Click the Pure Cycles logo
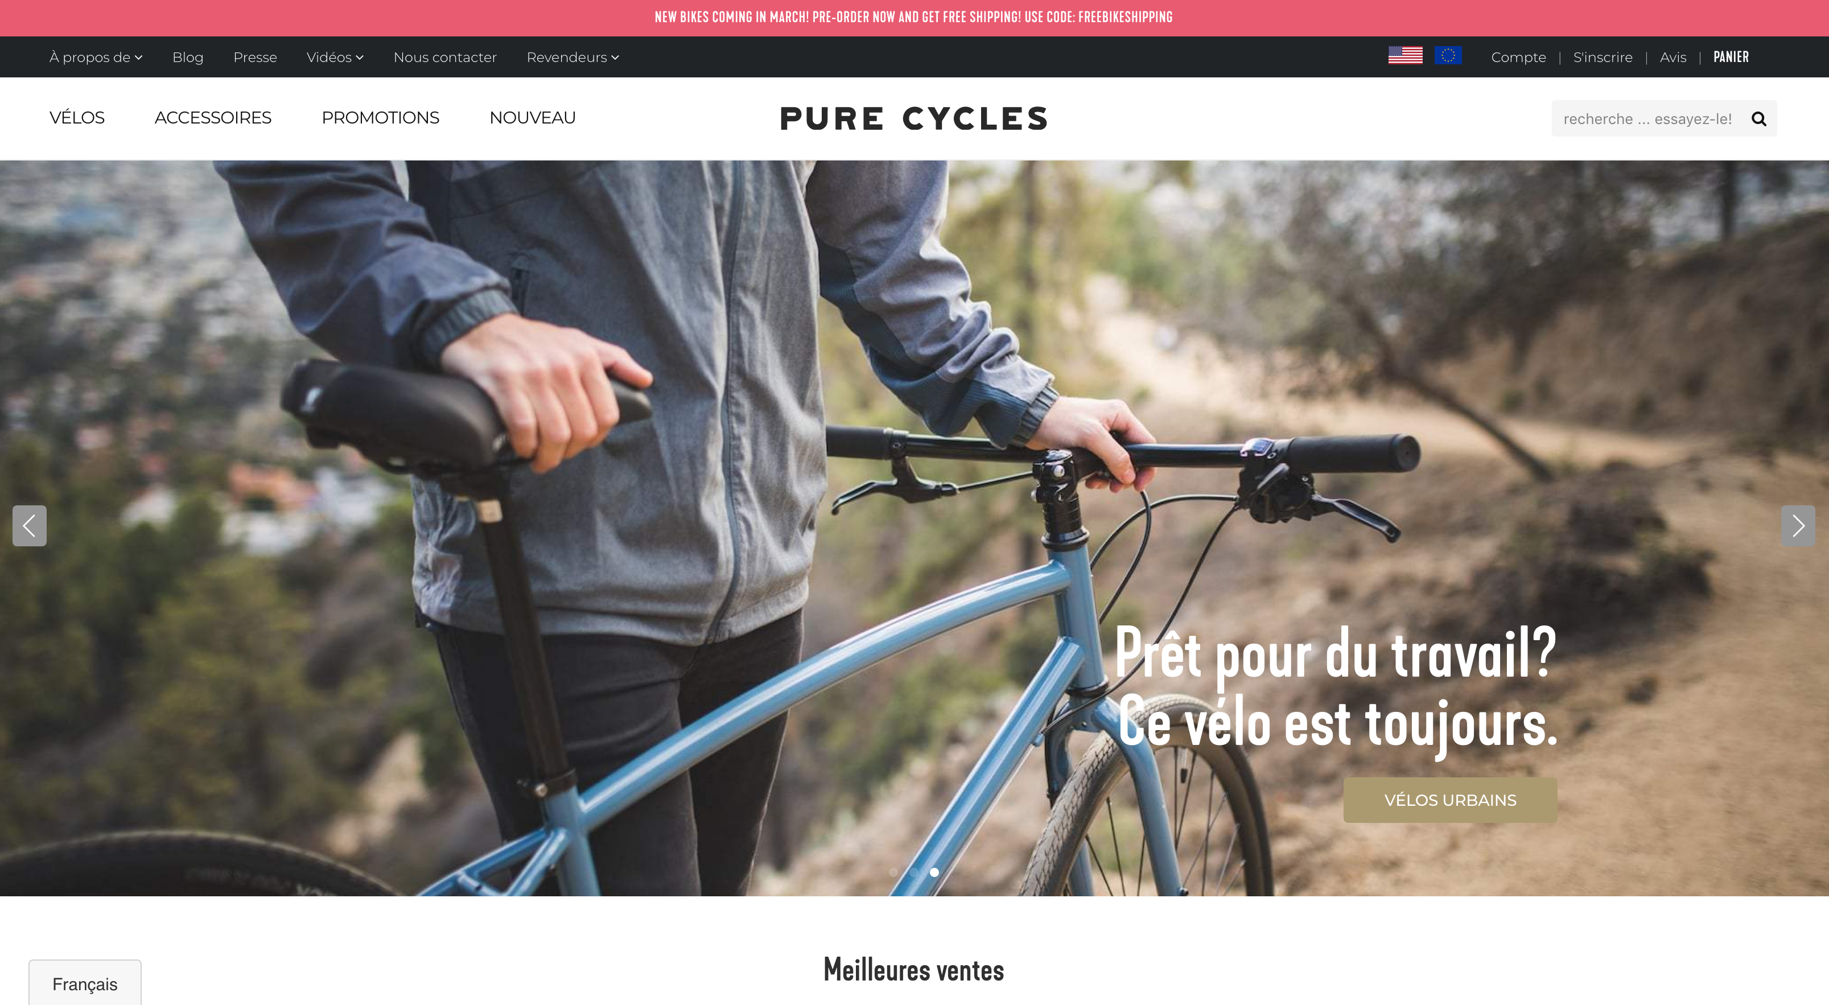 click(914, 118)
